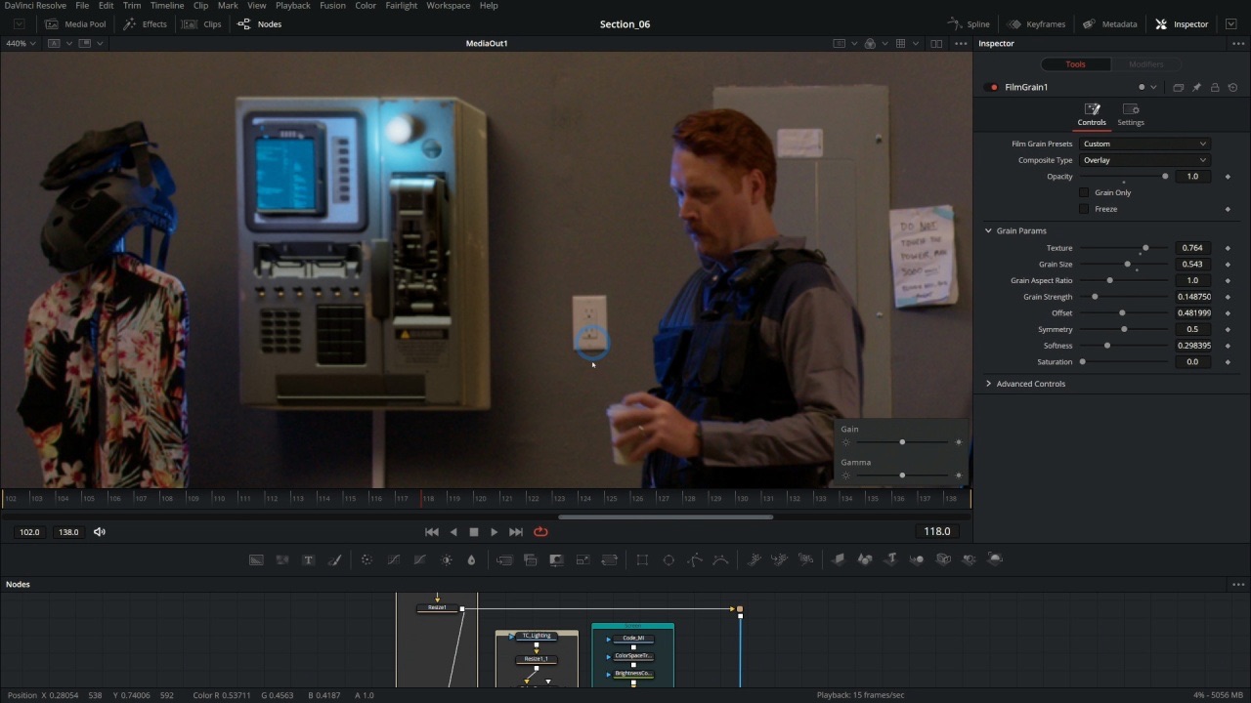Enable the Freeze checkbox

tap(1083, 209)
